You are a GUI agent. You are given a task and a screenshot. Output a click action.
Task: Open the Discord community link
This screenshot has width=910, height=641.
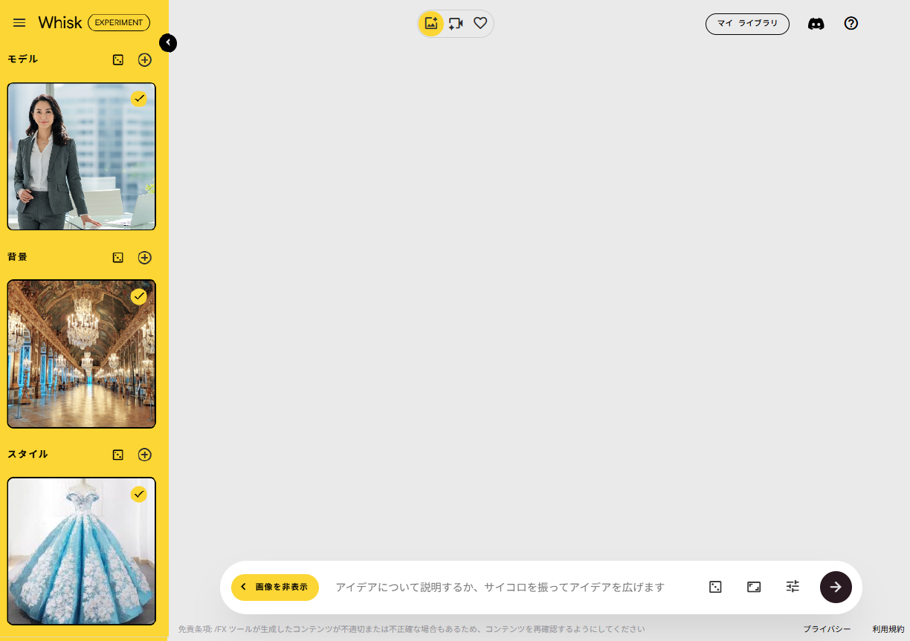click(816, 24)
